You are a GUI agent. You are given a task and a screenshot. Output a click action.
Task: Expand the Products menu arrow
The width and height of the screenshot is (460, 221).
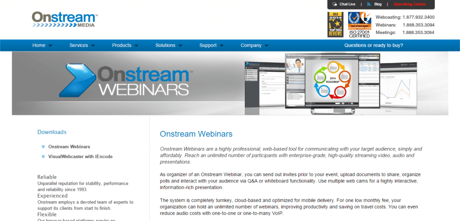(x=136, y=46)
